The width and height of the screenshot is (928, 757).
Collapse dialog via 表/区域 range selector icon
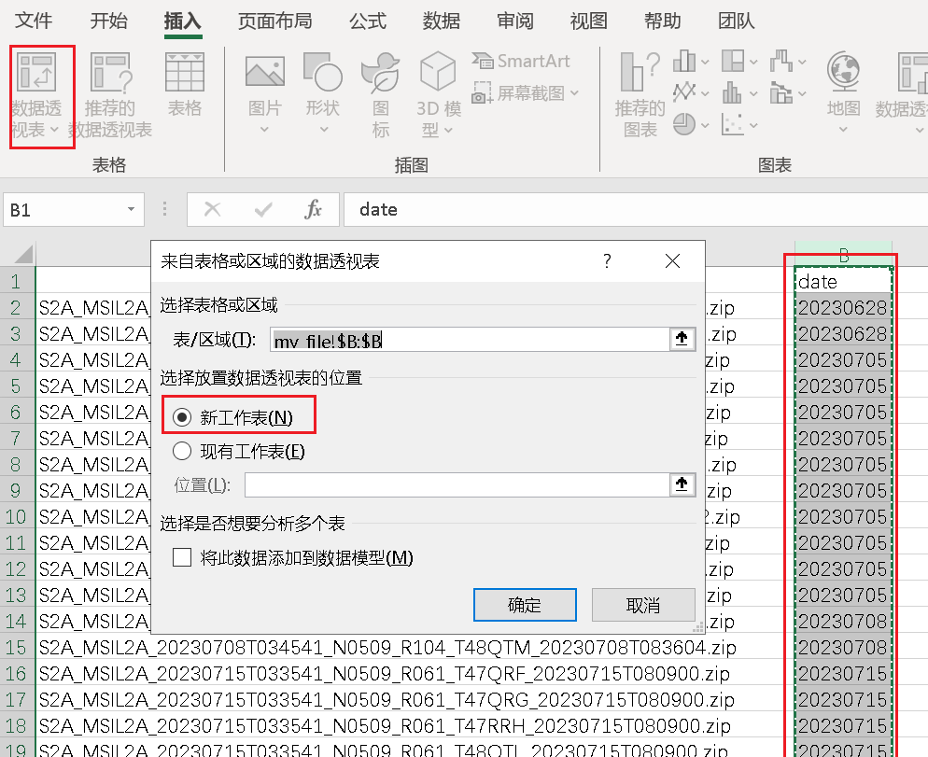[x=682, y=339]
